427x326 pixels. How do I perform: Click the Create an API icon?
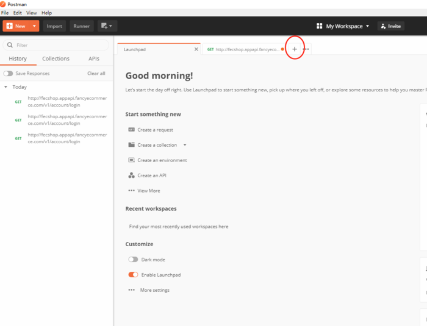tap(131, 175)
